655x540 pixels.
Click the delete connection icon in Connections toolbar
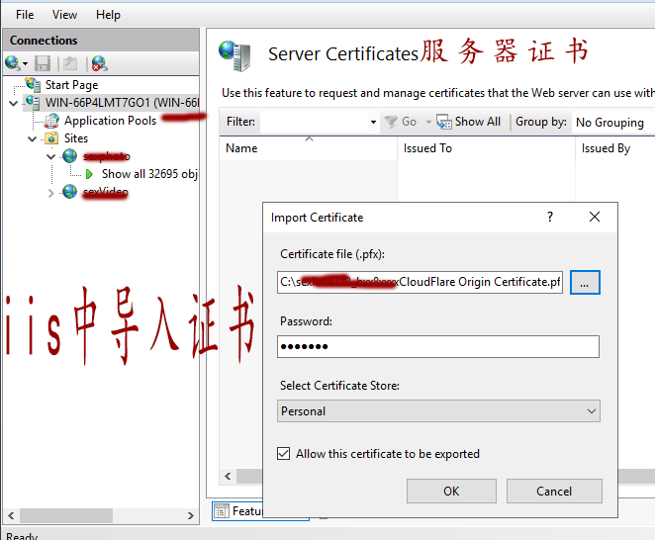pyautogui.click(x=99, y=63)
